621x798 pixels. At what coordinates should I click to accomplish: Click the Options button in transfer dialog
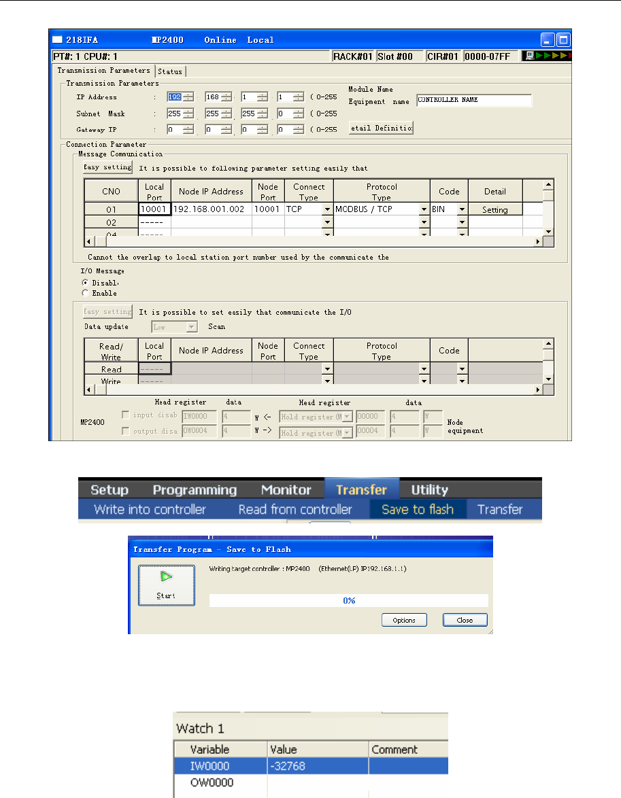pyautogui.click(x=404, y=620)
